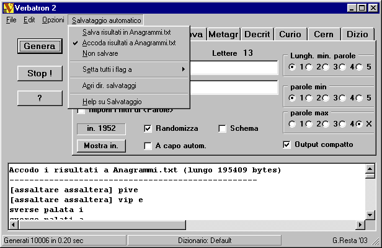
Task: Set parole min to 4
Action: tap(342, 98)
